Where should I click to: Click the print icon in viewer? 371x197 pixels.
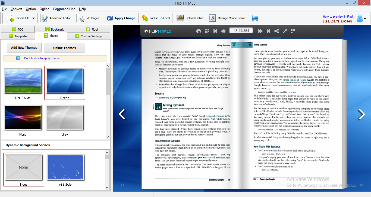point(199,31)
